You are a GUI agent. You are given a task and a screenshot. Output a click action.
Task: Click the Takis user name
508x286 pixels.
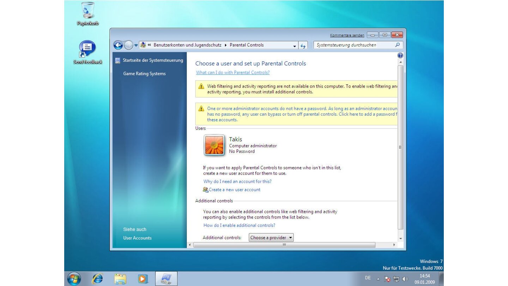tap(236, 139)
